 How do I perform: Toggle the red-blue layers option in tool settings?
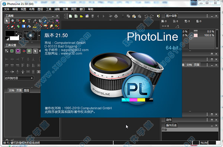(x=24, y=51)
